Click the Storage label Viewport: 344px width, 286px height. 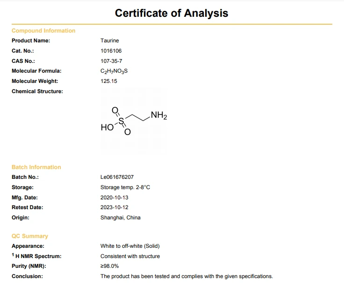[22, 187]
